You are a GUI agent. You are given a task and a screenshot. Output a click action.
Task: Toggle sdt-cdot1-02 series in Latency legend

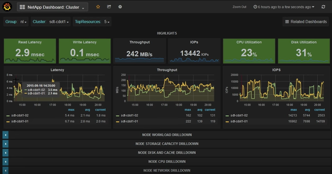coord(19,115)
